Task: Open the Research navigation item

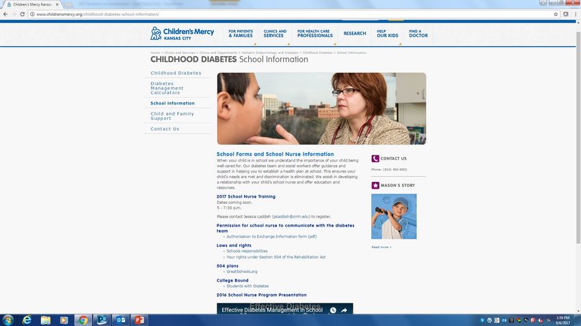Action: click(x=355, y=33)
